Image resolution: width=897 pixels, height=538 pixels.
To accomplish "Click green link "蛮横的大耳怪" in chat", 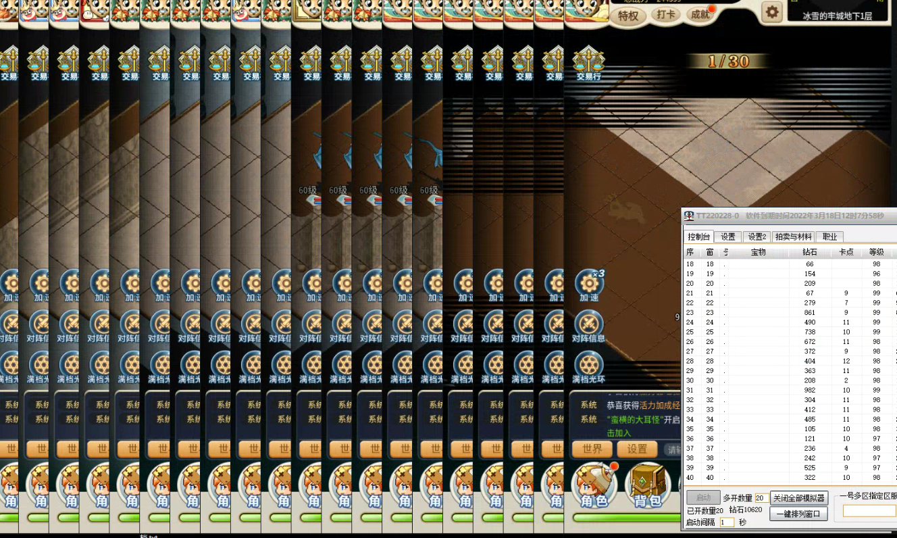I will point(635,420).
